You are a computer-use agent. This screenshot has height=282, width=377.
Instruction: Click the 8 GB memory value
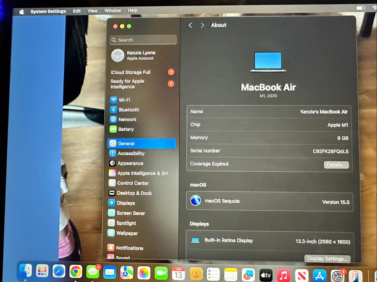pyautogui.click(x=342, y=138)
